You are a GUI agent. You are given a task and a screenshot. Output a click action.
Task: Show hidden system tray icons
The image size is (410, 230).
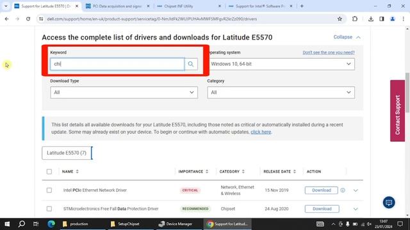333,224
